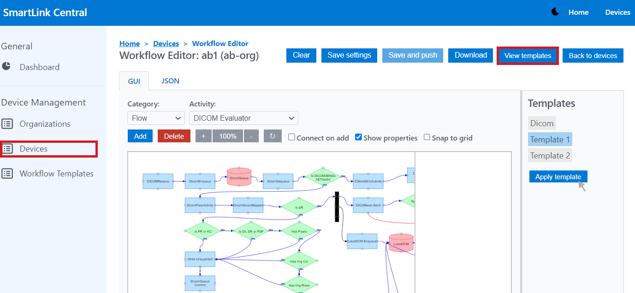Zoom in with the plus button
Image resolution: width=635 pixels, height=293 pixels.
click(203, 136)
